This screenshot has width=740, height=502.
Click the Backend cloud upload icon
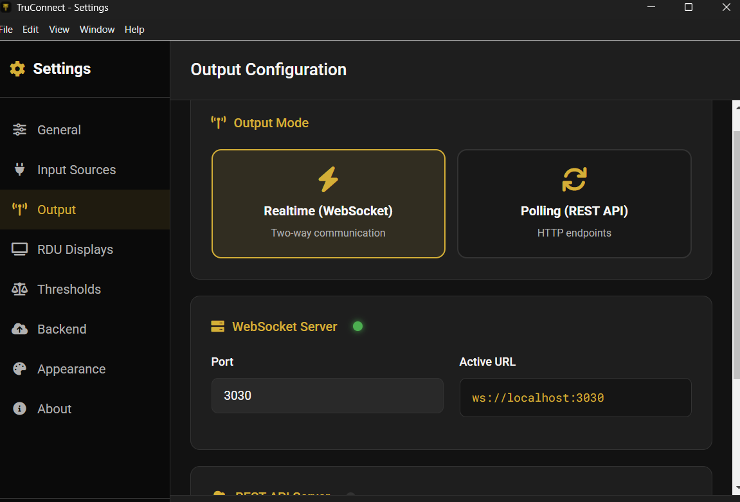(19, 329)
